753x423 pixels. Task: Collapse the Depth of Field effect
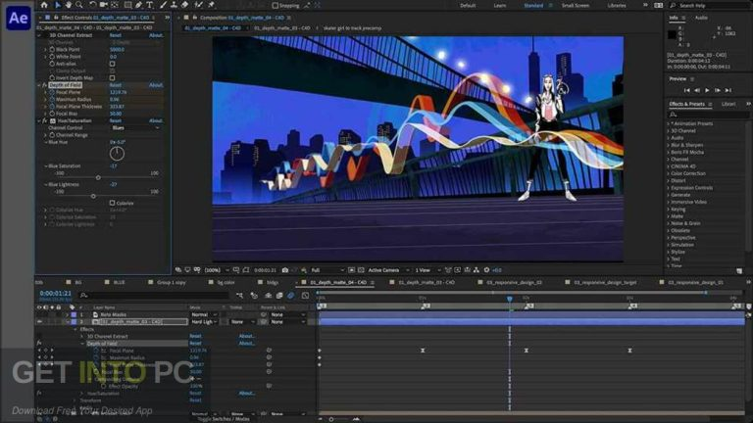[x=39, y=85]
